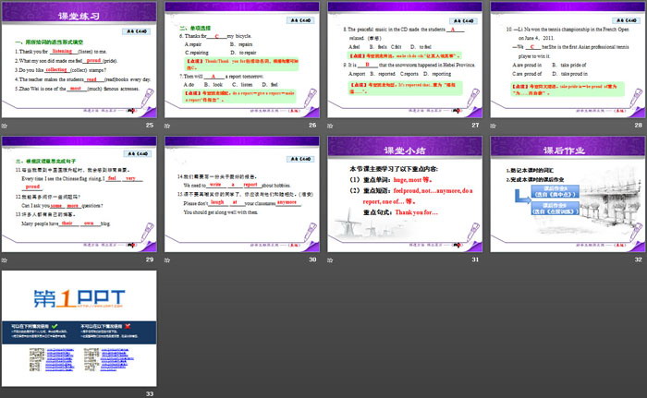Click the animation star icon under slide 28
The width and height of the screenshot is (647, 398).
pyautogui.click(x=494, y=125)
